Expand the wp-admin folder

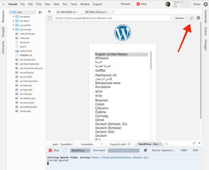(x=14, y=21)
